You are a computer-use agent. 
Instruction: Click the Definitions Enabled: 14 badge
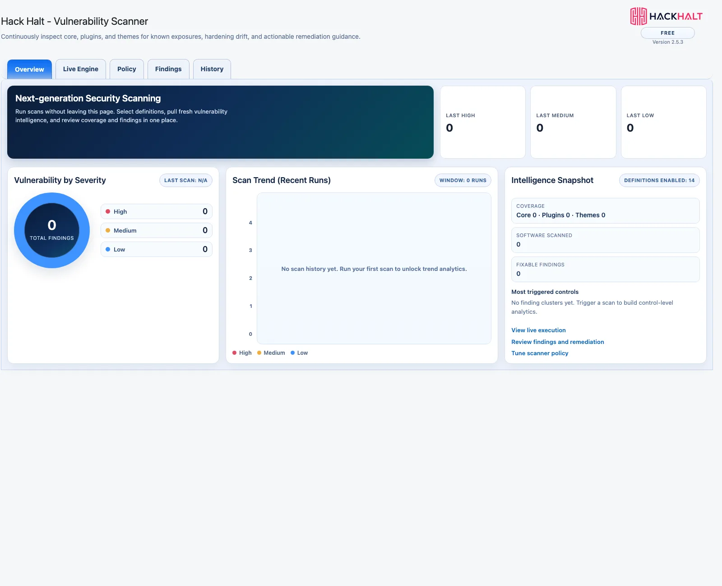(x=659, y=180)
